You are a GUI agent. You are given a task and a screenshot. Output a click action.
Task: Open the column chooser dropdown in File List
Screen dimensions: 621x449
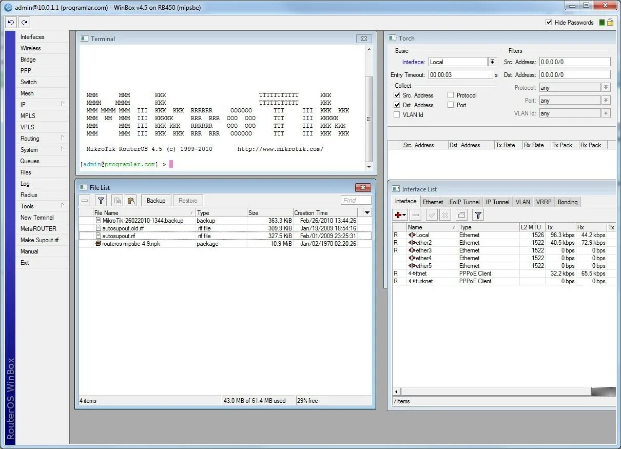tap(367, 212)
